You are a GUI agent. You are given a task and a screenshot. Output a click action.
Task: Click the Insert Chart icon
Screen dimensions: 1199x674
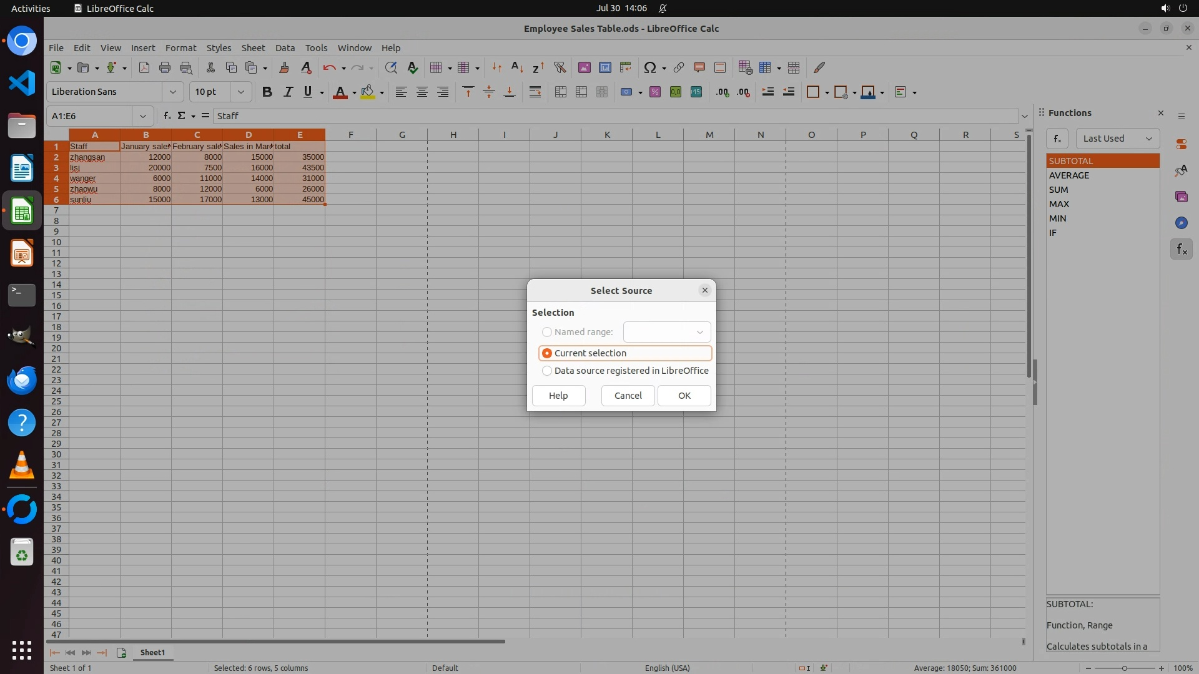[604, 67]
